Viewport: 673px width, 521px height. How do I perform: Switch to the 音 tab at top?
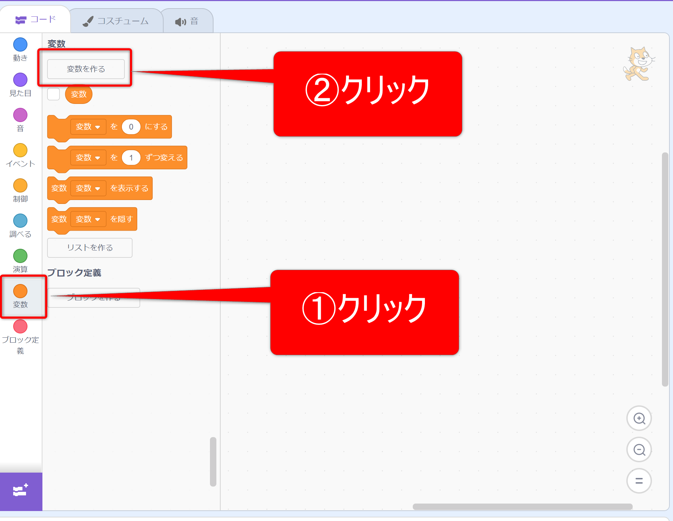[187, 22]
